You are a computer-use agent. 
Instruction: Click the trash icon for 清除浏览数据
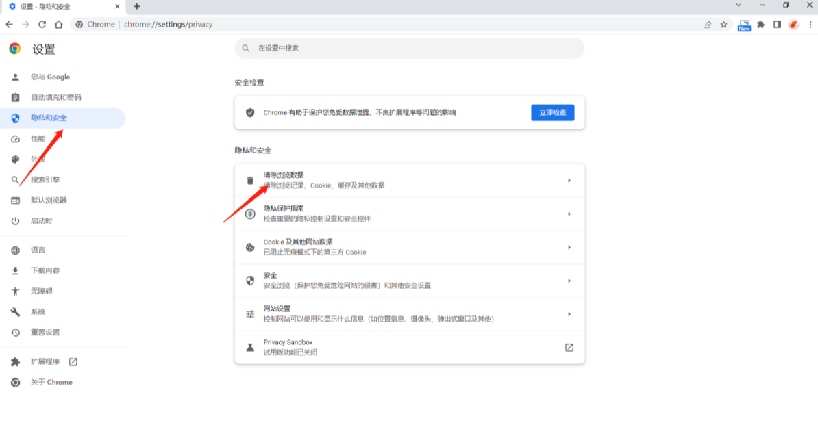250,181
